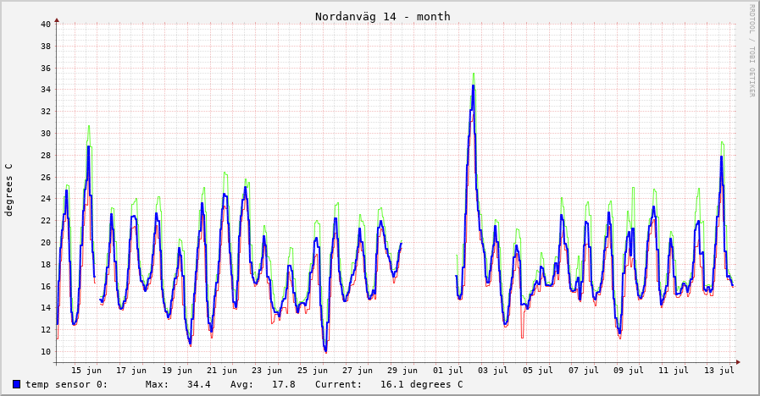This screenshot has height=396, width=760.
Task: Click the '11 jul' x-axis date label
Action: pyautogui.click(x=674, y=371)
